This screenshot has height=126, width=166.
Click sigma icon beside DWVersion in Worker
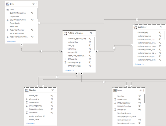[x=27, y=113]
